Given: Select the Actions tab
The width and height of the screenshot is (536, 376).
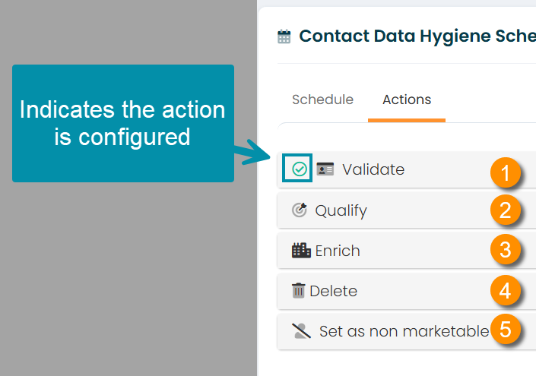Looking at the screenshot, I should [x=407, y=100].
